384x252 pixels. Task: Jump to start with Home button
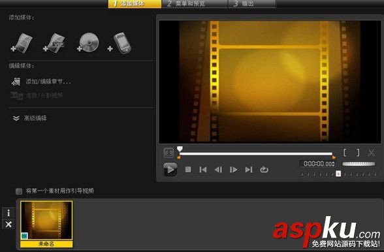coord(203,170)
